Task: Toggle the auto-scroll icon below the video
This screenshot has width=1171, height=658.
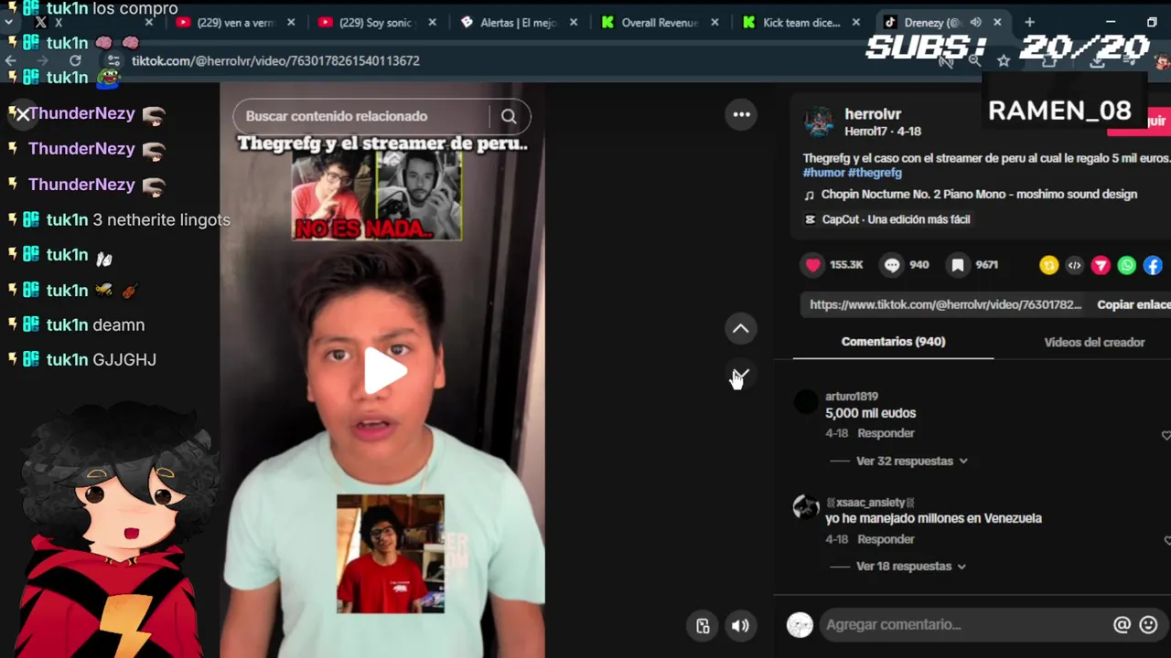Action: (703, 626)
